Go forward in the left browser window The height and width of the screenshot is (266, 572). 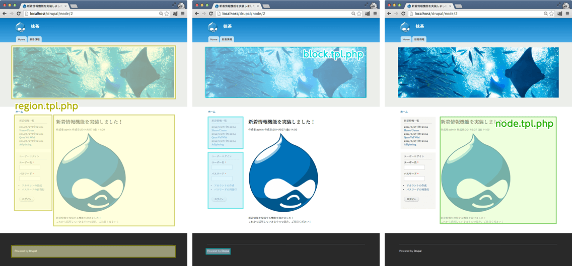click(11, 14)
